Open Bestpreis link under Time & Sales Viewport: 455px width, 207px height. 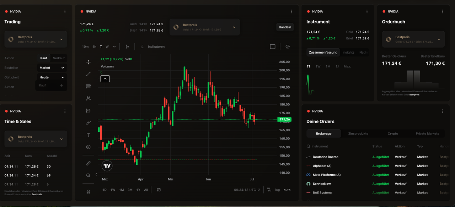37,195
